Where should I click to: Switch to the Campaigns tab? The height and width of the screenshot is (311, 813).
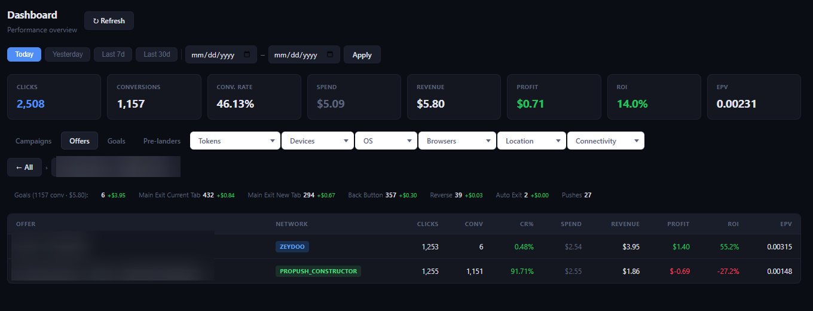(x=33, y=141)
